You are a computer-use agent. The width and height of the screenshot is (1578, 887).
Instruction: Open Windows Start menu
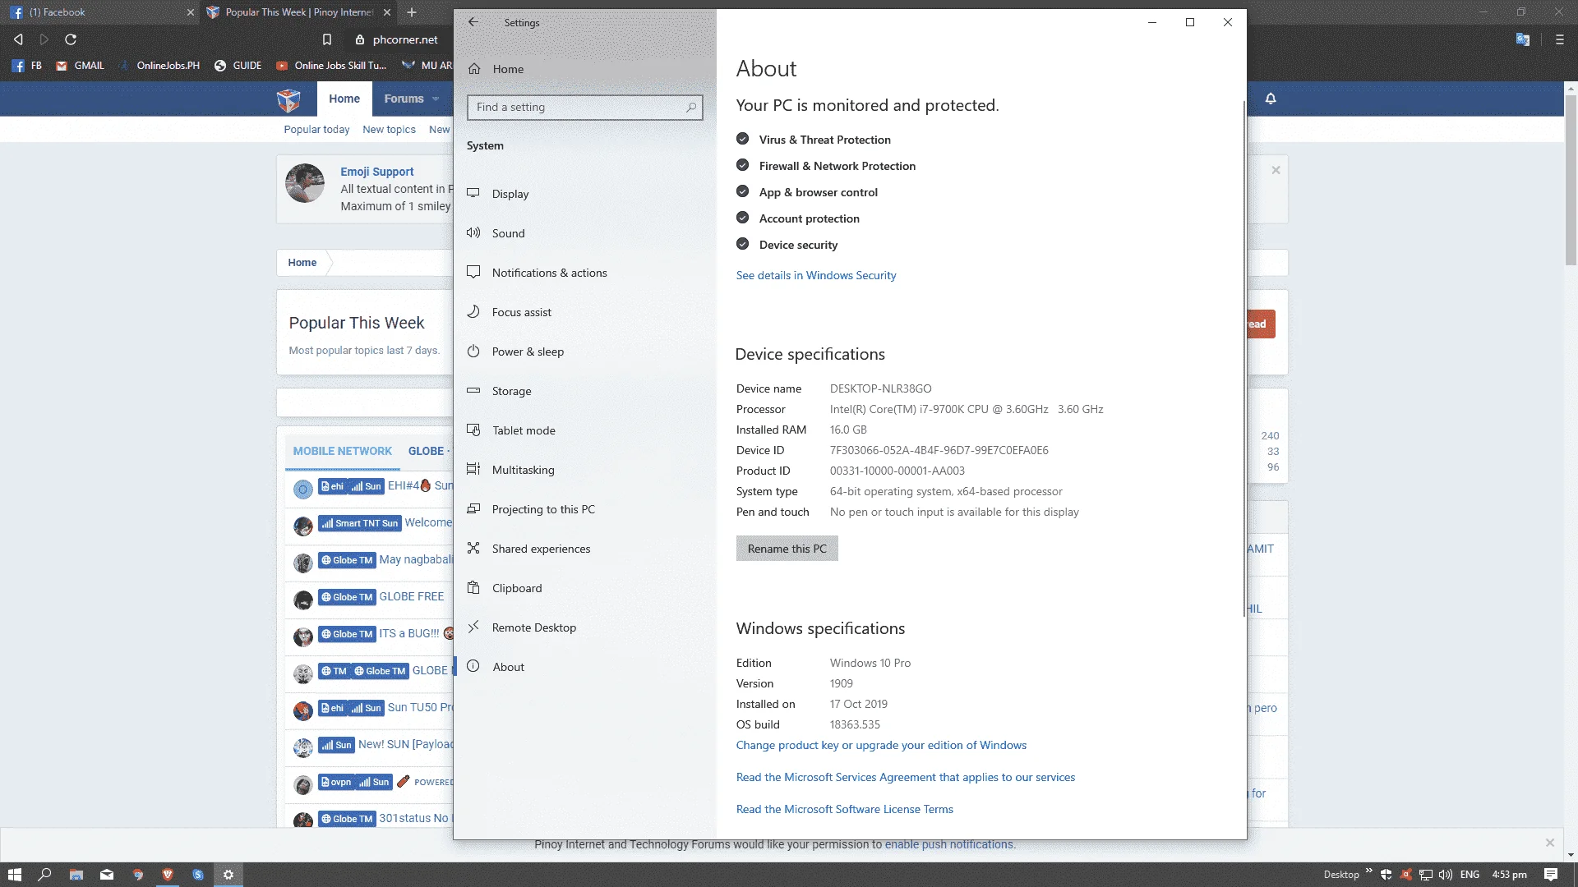coord(14,875)
